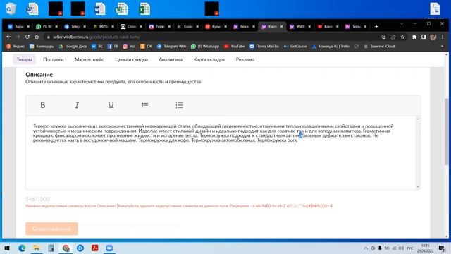Open Поставки section

54,59
